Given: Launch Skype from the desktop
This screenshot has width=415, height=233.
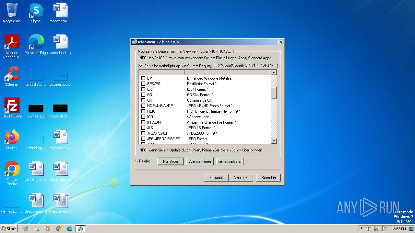Looking at the screenshot, I should pos(36,13).
